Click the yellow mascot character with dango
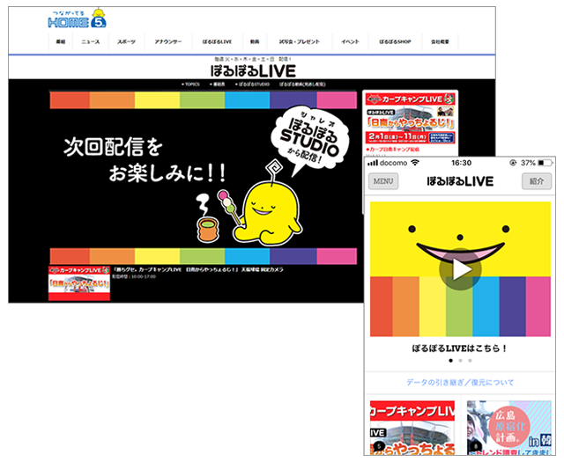This screenshot has height=462, width=564. [x=266, y=212]
